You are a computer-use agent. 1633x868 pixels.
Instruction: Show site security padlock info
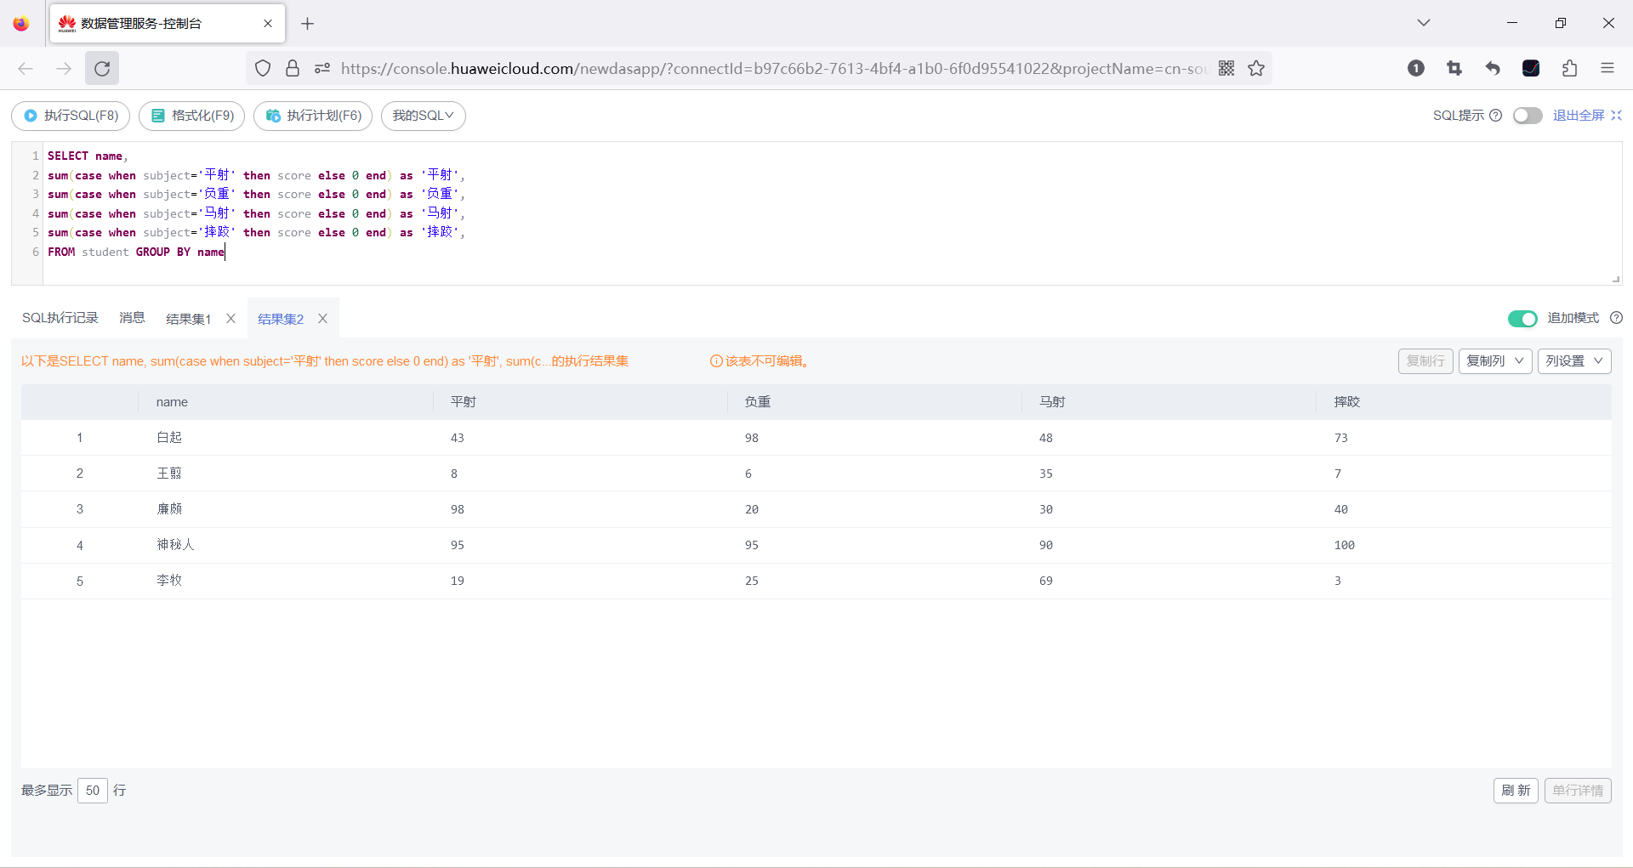(293, 68)
